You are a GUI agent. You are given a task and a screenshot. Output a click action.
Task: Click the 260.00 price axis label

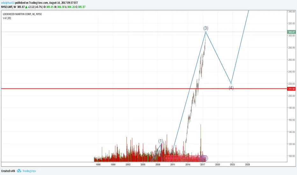(292, 60)
